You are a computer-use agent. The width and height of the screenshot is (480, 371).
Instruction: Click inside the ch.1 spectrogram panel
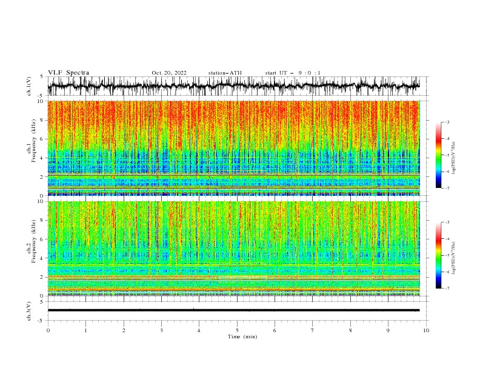click(233, 148)
